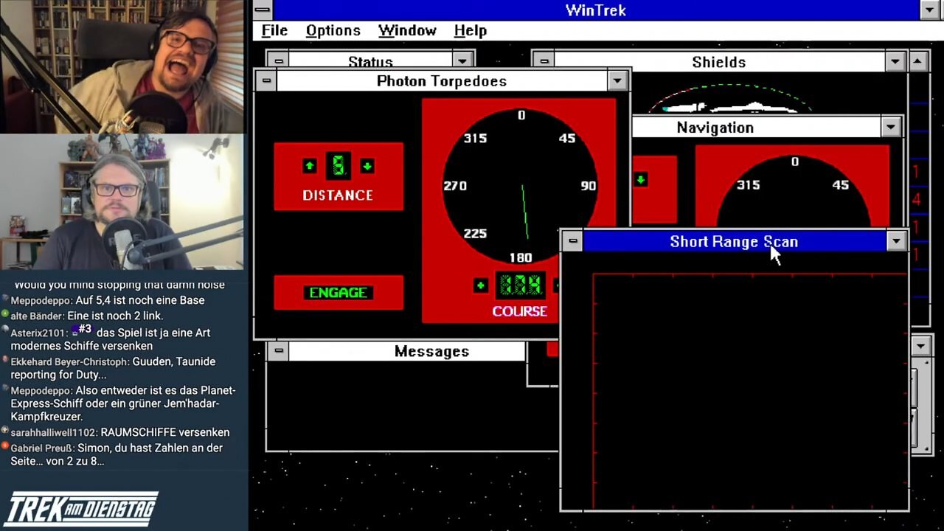Click the green down arrow in Navigation
Screen dimensions: 944x531
[640, 179]
